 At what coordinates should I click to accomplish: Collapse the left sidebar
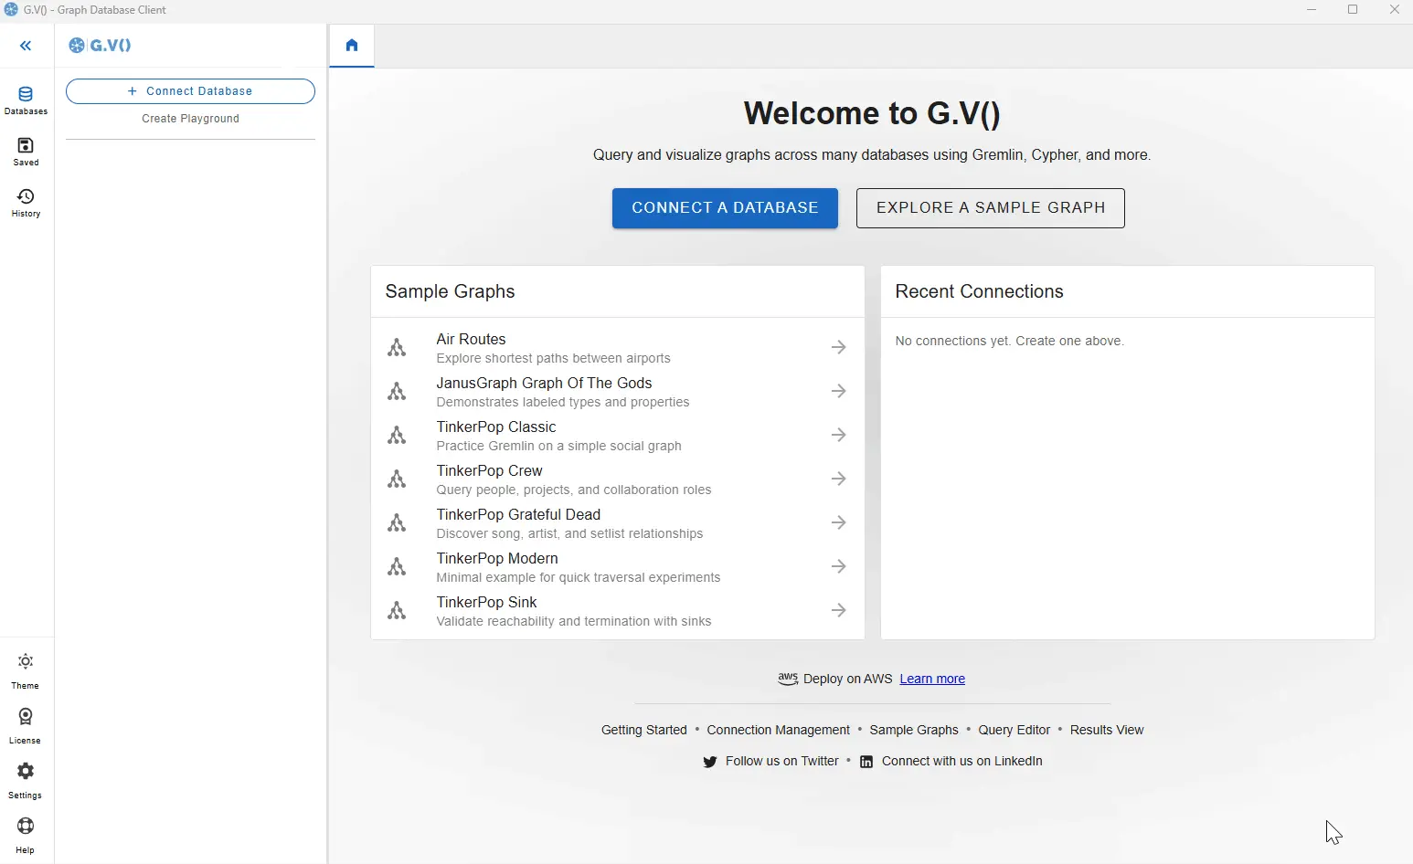point(27,46)
